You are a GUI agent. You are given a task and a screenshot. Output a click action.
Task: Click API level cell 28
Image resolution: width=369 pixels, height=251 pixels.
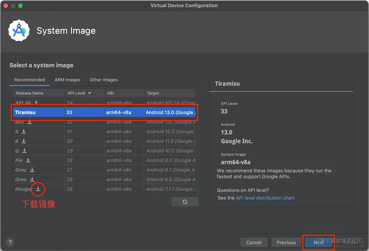point(84,160)
